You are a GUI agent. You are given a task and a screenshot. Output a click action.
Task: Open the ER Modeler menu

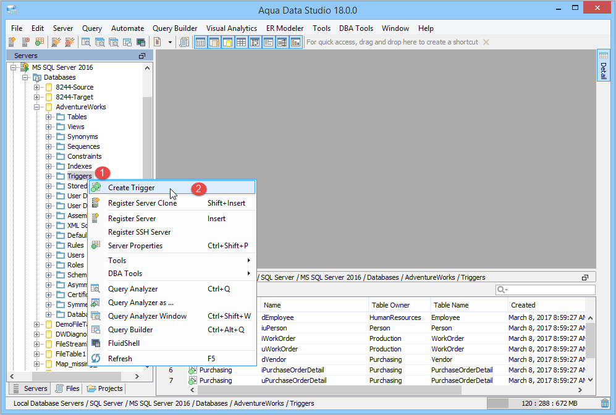(x=285, y=28)
